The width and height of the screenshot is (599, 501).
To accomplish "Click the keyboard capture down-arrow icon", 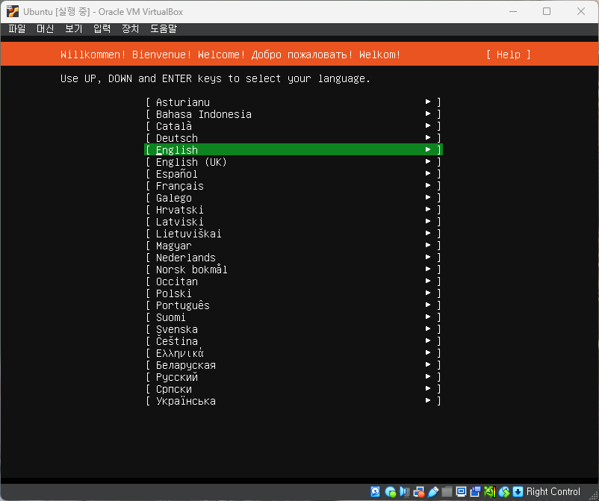I will (x=518, y=491).
